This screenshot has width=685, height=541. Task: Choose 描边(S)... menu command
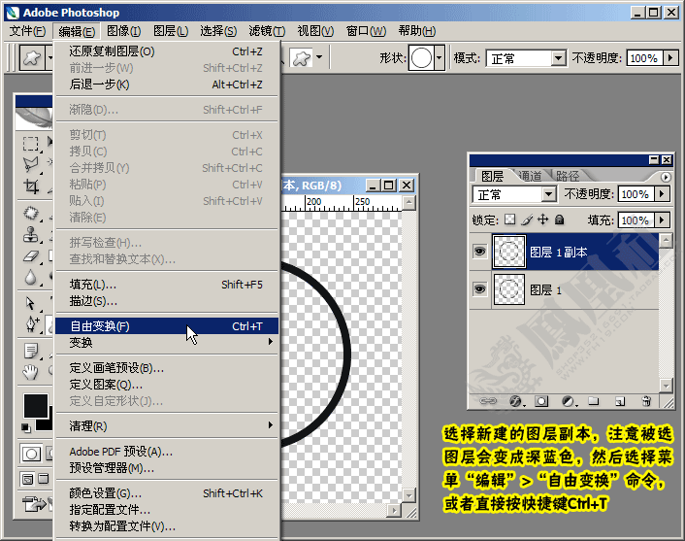click(167, 301)
